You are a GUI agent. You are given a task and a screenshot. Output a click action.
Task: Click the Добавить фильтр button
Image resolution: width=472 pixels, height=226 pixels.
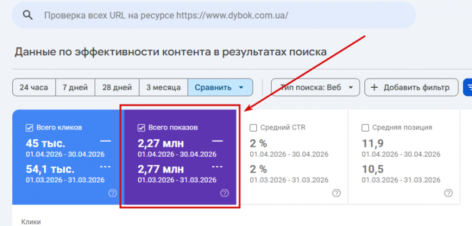(411, 88)
